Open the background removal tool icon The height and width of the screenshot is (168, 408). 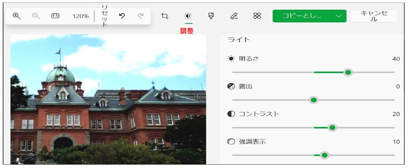click(257, 16)
